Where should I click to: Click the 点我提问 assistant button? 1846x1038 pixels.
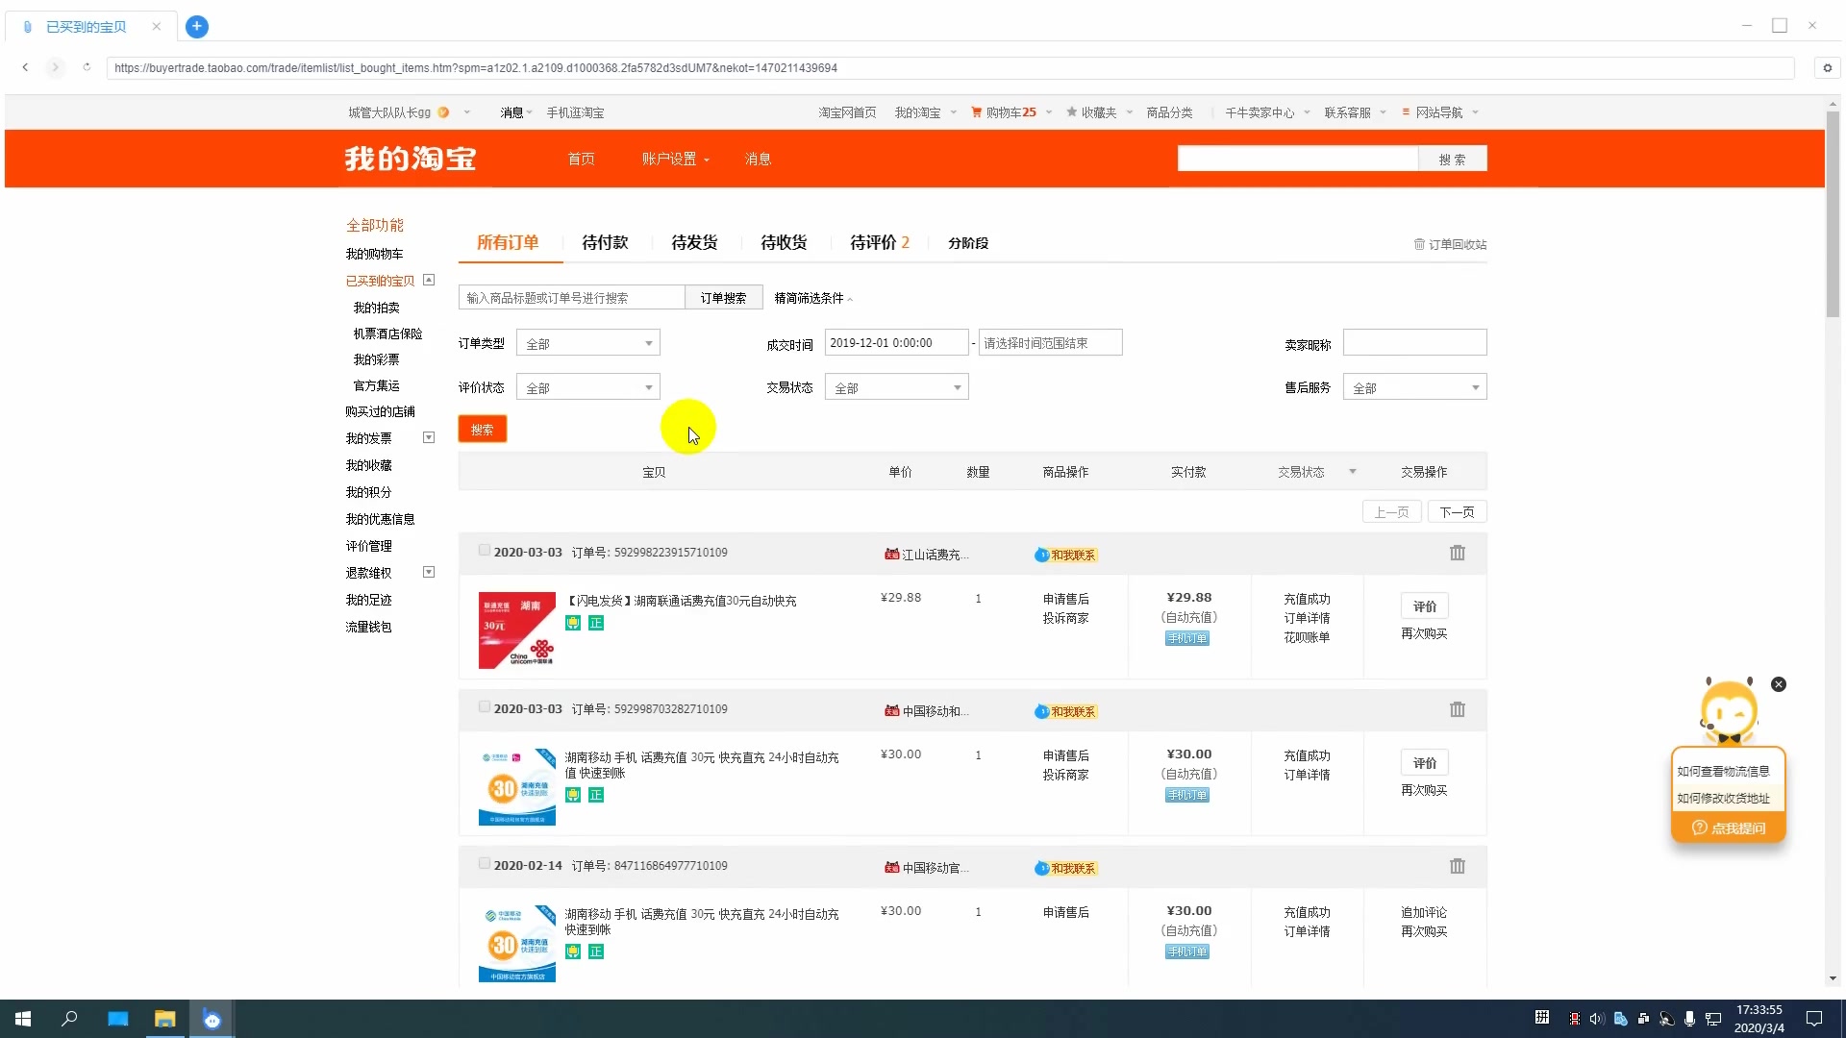point(1729,828)
